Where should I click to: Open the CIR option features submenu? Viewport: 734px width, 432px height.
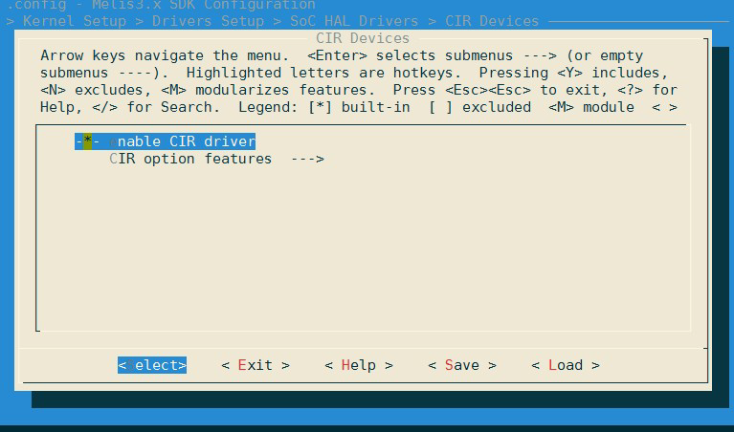[190, 159]
